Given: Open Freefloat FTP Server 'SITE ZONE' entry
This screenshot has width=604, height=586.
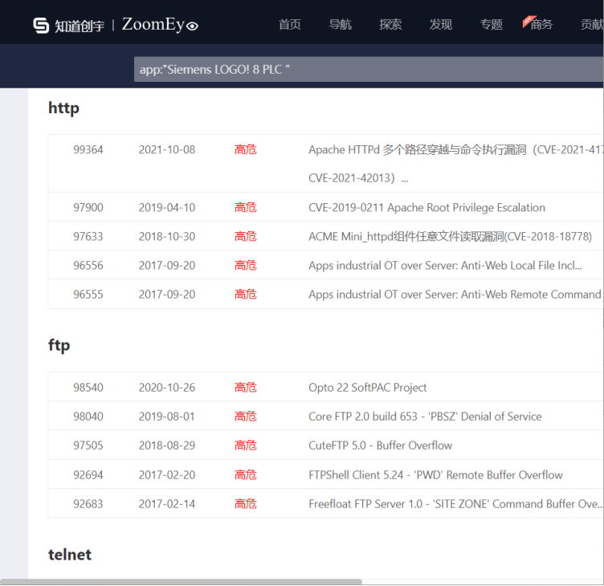Looking at the screenshot, I should point(455,504).
